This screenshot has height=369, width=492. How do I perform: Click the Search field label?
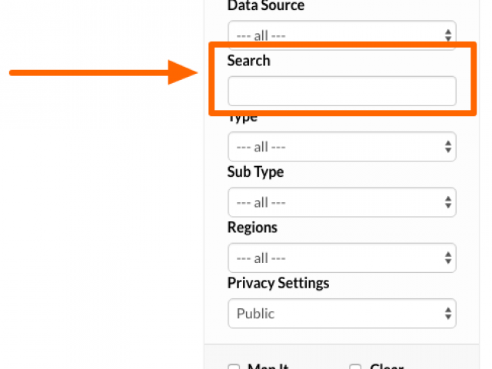(248, 60)
